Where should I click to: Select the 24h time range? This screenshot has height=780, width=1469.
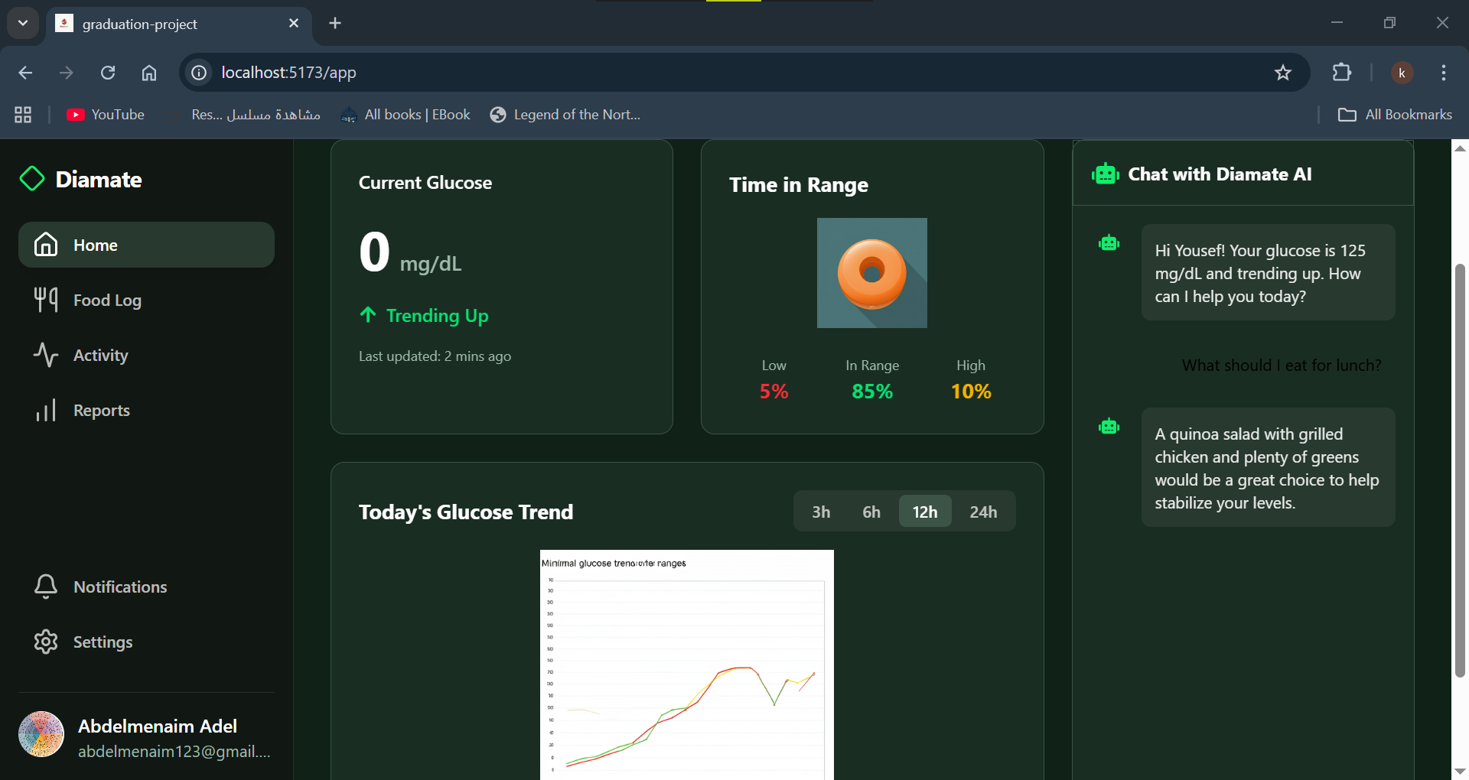(x=982, y=512)
